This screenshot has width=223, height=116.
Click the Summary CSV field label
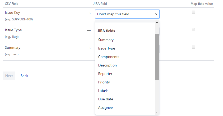pos(13,48)
